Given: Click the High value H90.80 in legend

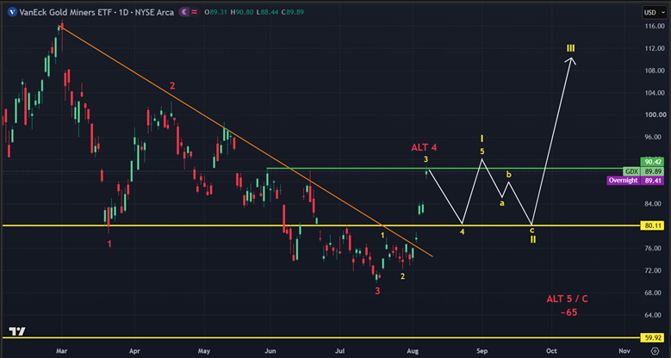Looking at the screenshot, I should coord(242,12).
